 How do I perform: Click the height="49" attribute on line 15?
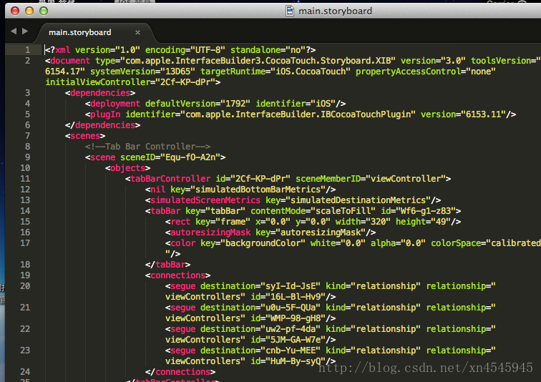(x=424, y=222)
